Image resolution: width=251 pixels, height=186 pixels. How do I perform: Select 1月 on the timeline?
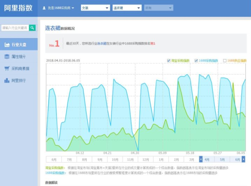(161, 159)
